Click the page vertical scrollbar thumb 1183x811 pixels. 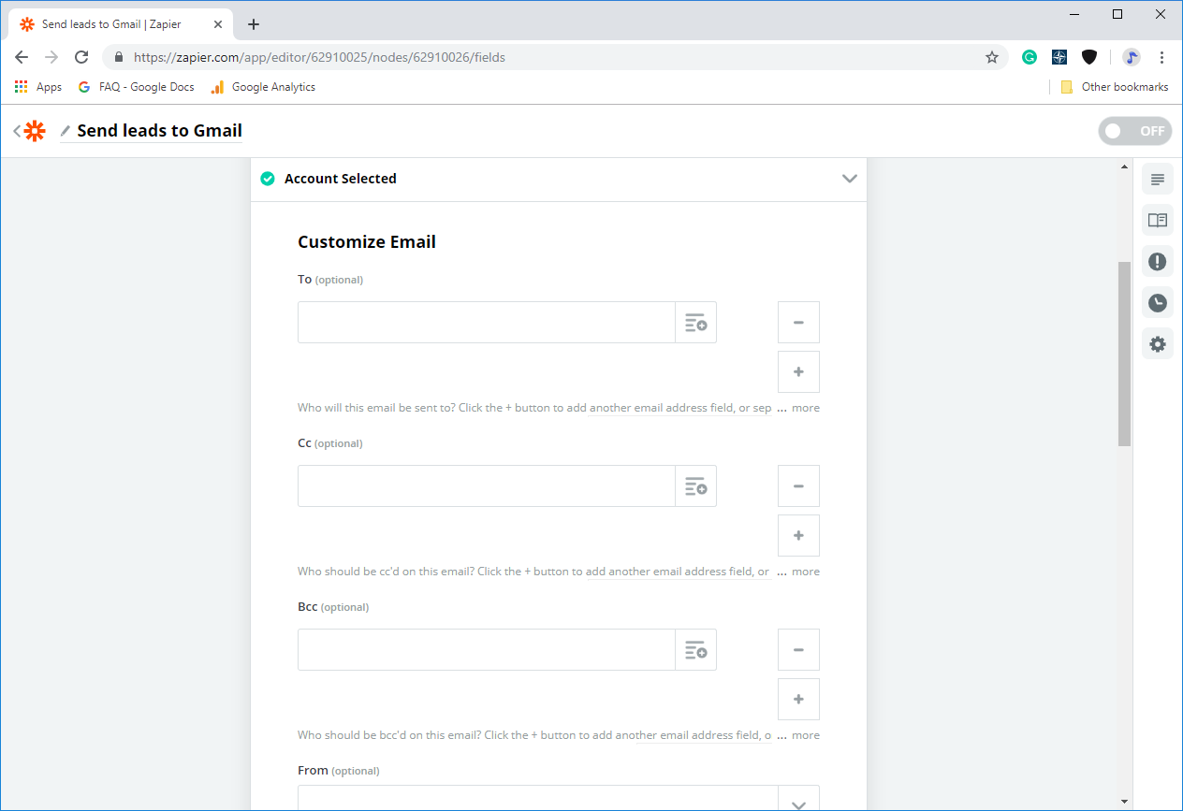(1124, 354)
